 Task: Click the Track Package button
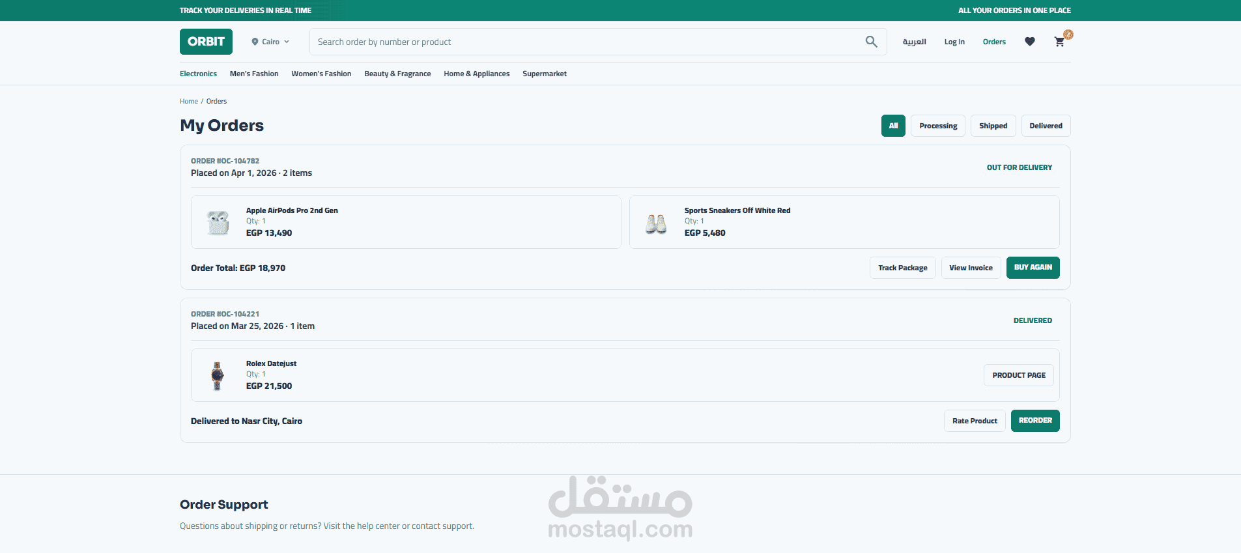(x=902, y=268)
